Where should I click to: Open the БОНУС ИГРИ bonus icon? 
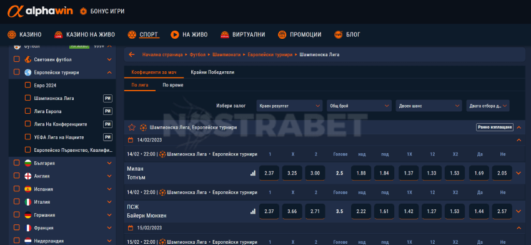pos(83,11)
